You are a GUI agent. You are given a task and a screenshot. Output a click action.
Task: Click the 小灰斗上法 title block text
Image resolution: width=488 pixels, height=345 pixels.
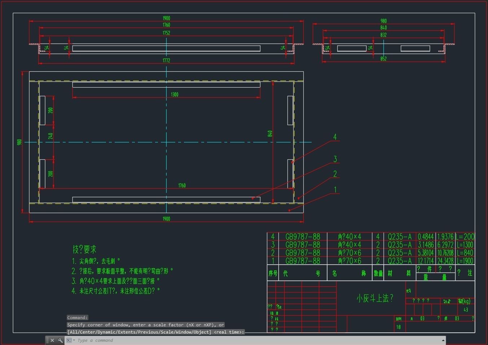[x=375, y=298]
